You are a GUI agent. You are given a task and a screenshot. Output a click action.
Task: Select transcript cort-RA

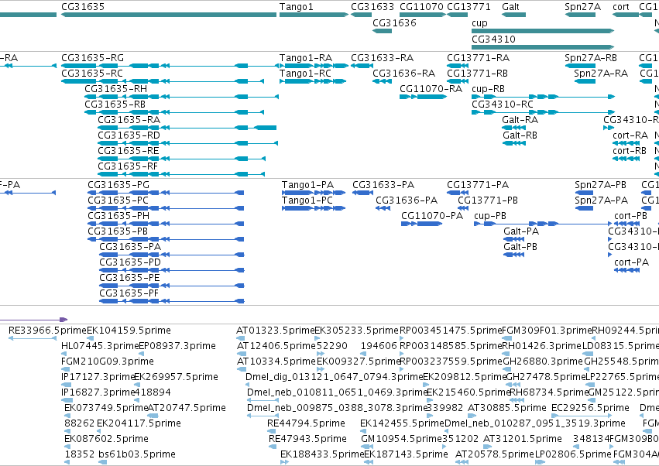630,135
